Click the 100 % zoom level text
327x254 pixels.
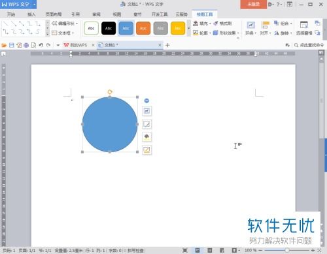pyautogui.click(x=250, y=251)
